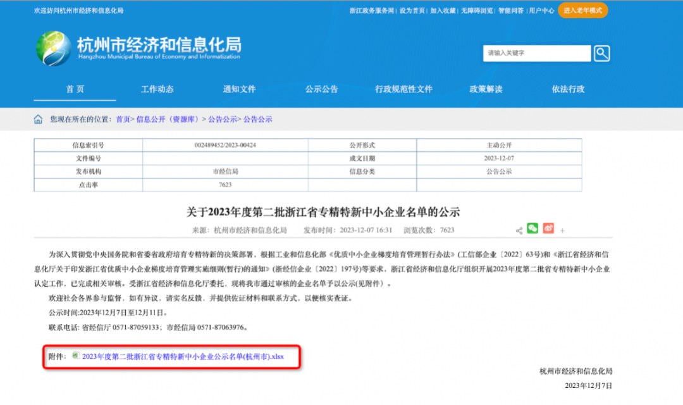This screenshot has height=405, width=683.
Task: Share article via WeChat icon
Action: click(x=532, y=228)
